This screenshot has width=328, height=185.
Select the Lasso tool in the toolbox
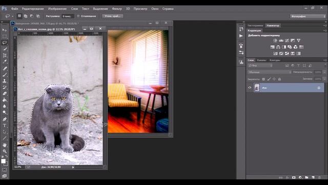pyautogui.click(x=5, y=43)
